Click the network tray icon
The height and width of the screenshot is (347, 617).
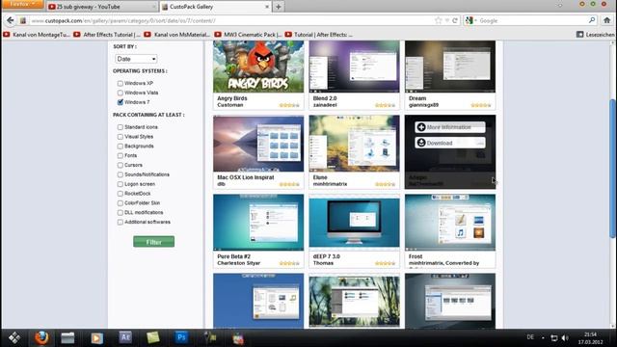click(x=554, y=338)
